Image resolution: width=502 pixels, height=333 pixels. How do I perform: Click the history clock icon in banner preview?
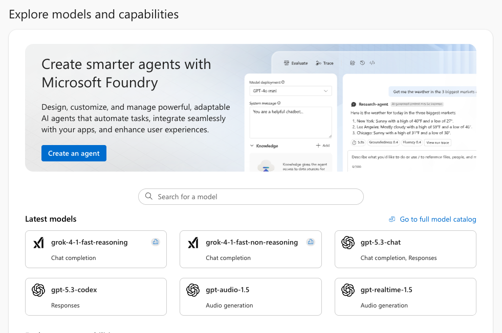[x=362, y=63]
